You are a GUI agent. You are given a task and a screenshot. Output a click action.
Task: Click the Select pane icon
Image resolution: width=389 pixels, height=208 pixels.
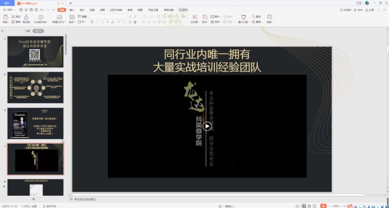click(x=270, y=17)
